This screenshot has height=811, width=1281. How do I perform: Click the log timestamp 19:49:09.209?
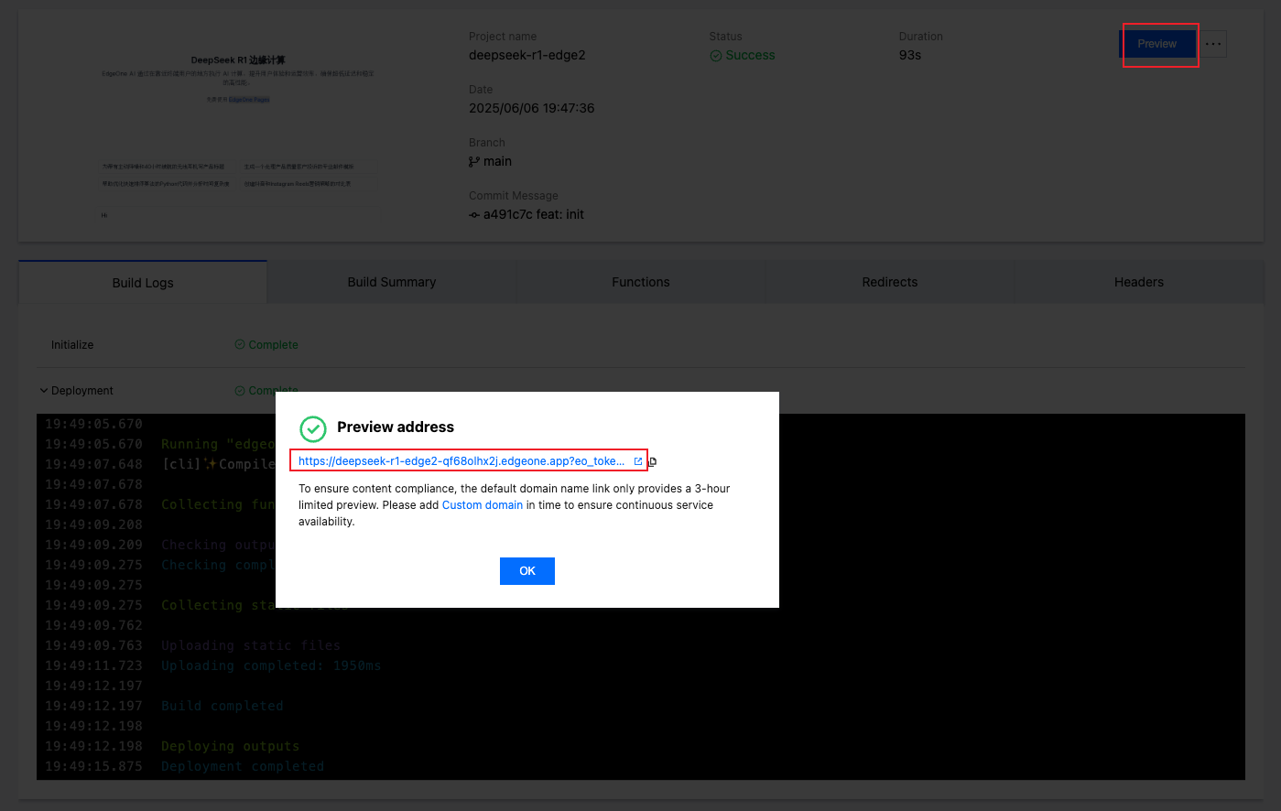coord(93,546)
